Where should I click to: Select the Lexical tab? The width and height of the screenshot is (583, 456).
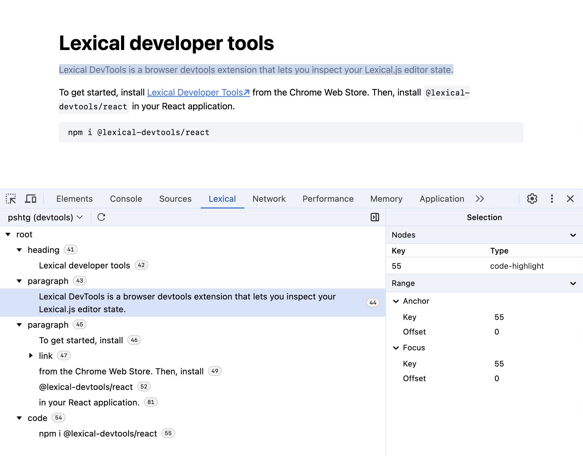[x=222, y=199]
